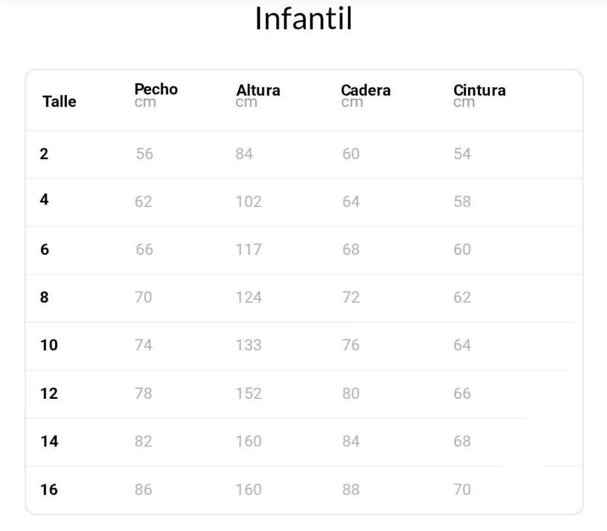Screen dimensions: 607x531
Task: Click the Cadera cm column header
Action: 365,95
